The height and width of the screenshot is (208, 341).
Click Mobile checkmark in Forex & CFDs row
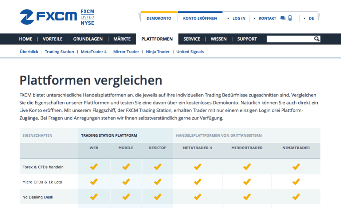click(x=126, y=167)
